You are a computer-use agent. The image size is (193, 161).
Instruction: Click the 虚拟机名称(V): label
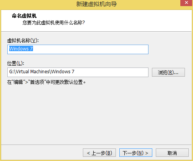pyautogui.click(x=23, y=41)
